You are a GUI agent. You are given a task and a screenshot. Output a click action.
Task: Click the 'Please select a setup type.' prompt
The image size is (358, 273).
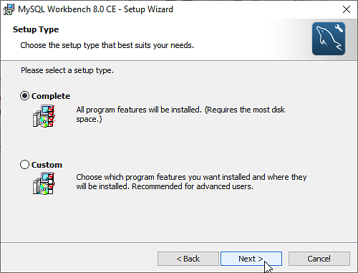[67, 70]
